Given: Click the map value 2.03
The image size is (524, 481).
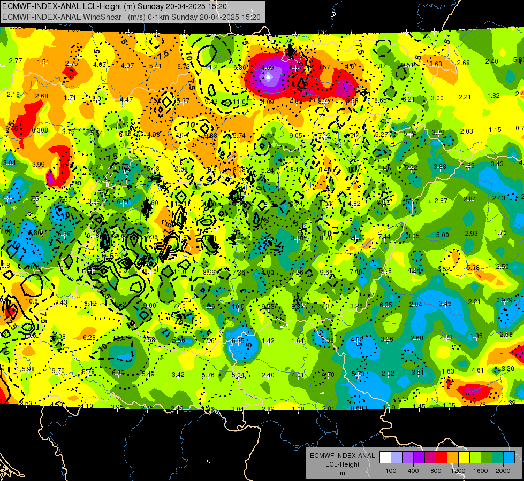Looking at the screenshot, I should [x=467, y=131].
